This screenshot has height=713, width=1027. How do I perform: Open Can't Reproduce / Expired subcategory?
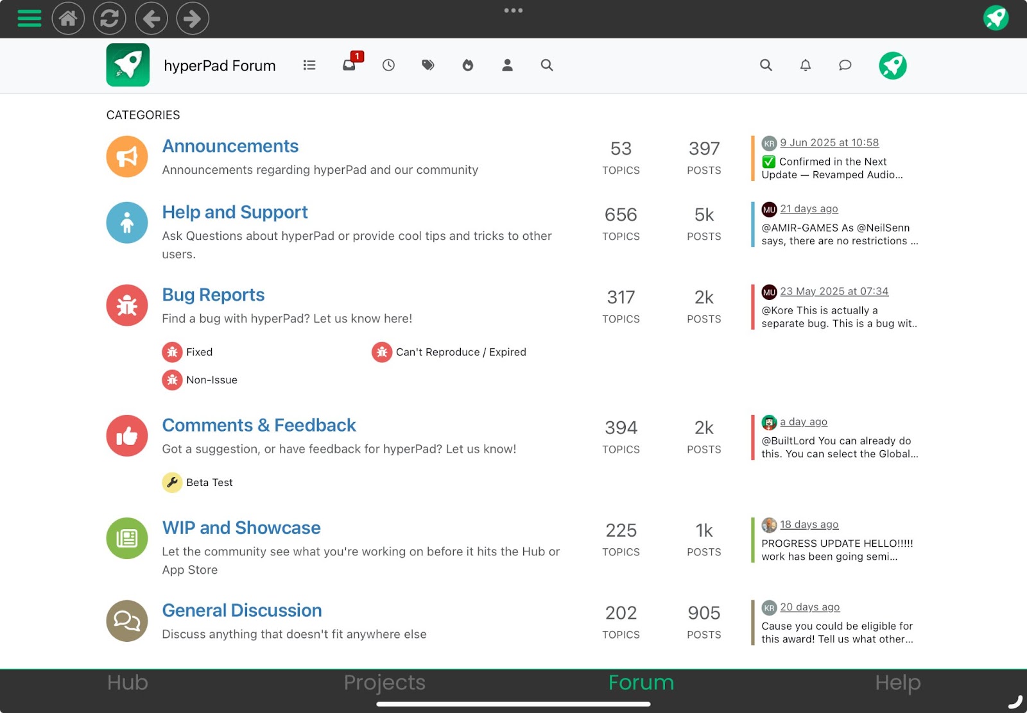[461, 352]
